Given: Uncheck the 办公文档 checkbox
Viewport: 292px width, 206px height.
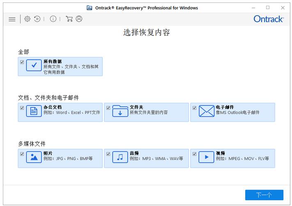Looking at the screenshot, I should click(x=22, y=108).
